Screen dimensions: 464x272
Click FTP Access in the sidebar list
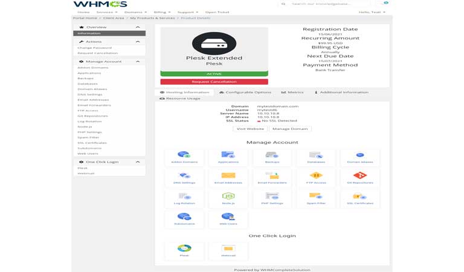coord(88,111)
